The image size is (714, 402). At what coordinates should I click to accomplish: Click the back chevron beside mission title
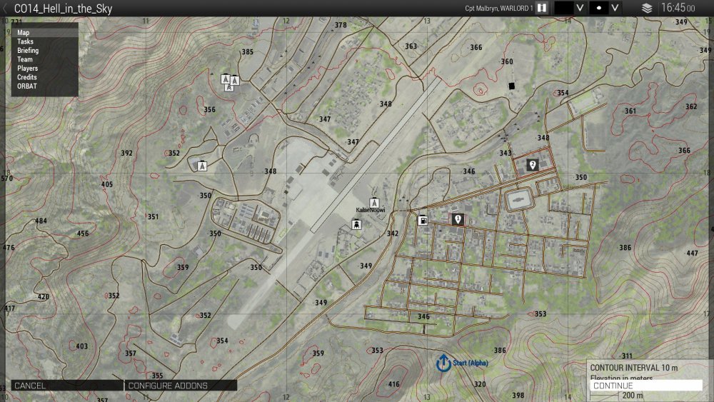tap(5, 9)
